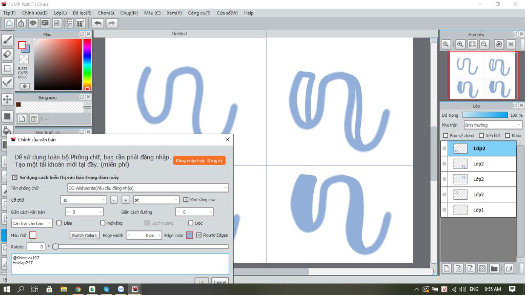Enable the Dọc vertical checkbox
Viewport: 525px width, 295px height.
(x=191, y=223)
